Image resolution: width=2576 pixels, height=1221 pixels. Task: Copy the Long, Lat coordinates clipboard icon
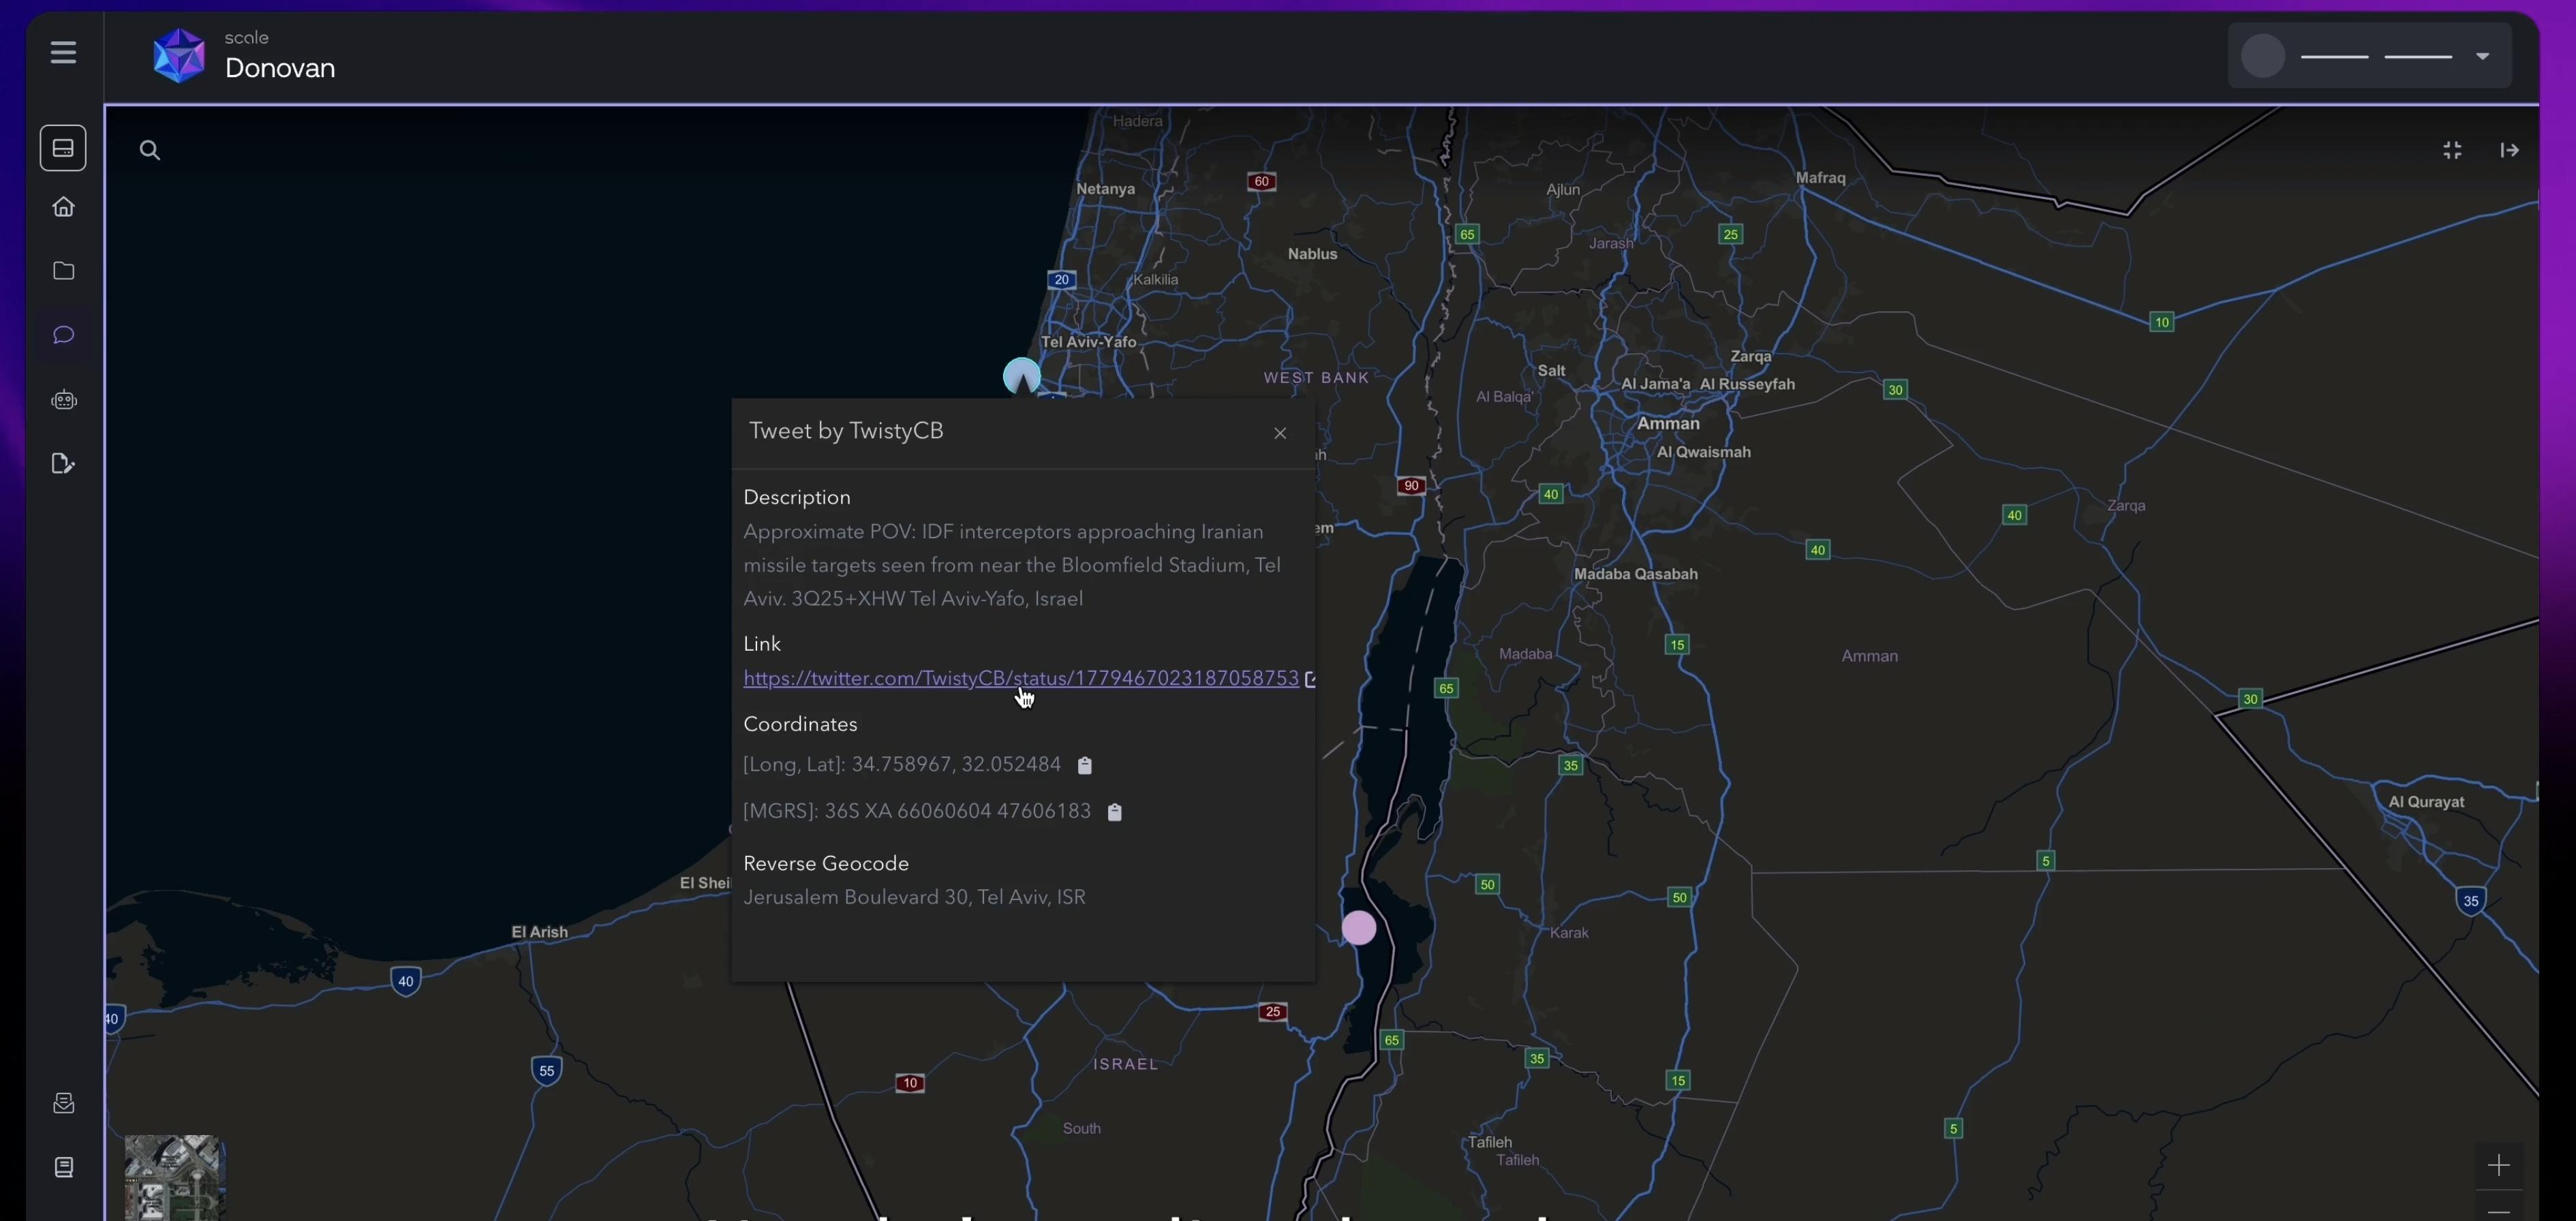point(1085,766)
